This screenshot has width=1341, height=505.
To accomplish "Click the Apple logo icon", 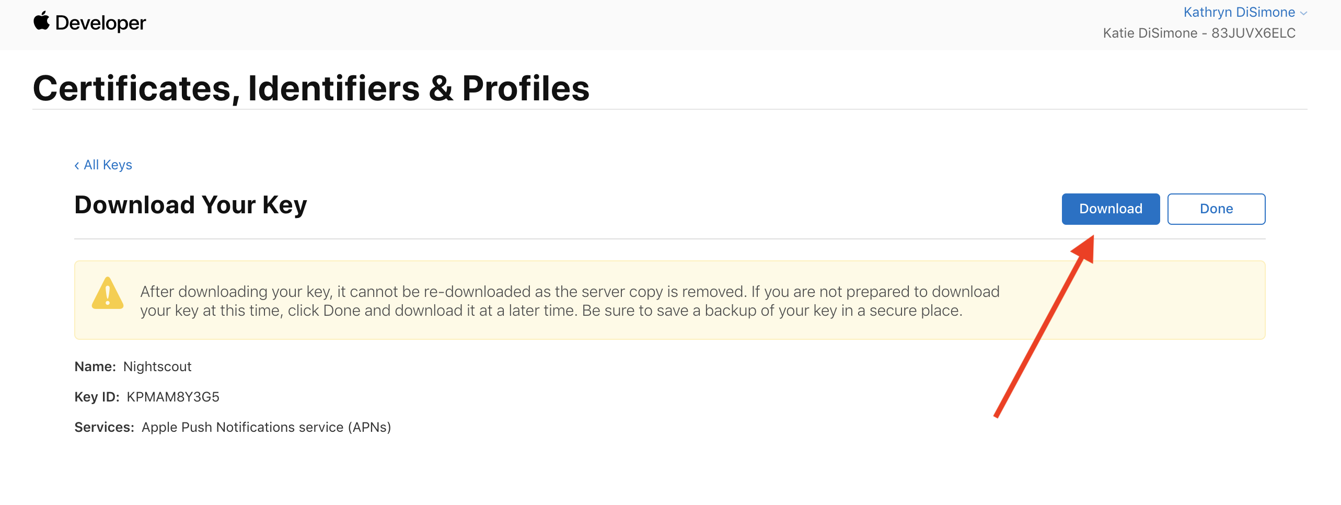I will [x=41, y=21].
